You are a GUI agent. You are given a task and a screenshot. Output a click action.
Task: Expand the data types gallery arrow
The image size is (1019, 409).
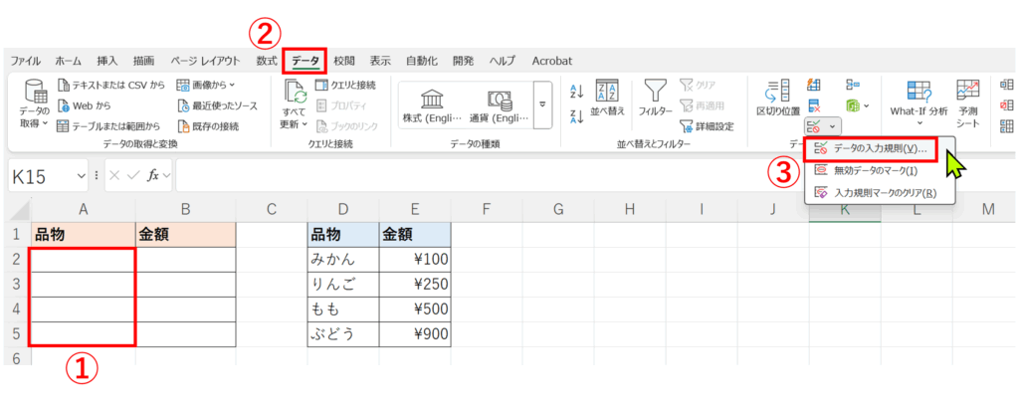pyautogui.click(x=542, y=104)
